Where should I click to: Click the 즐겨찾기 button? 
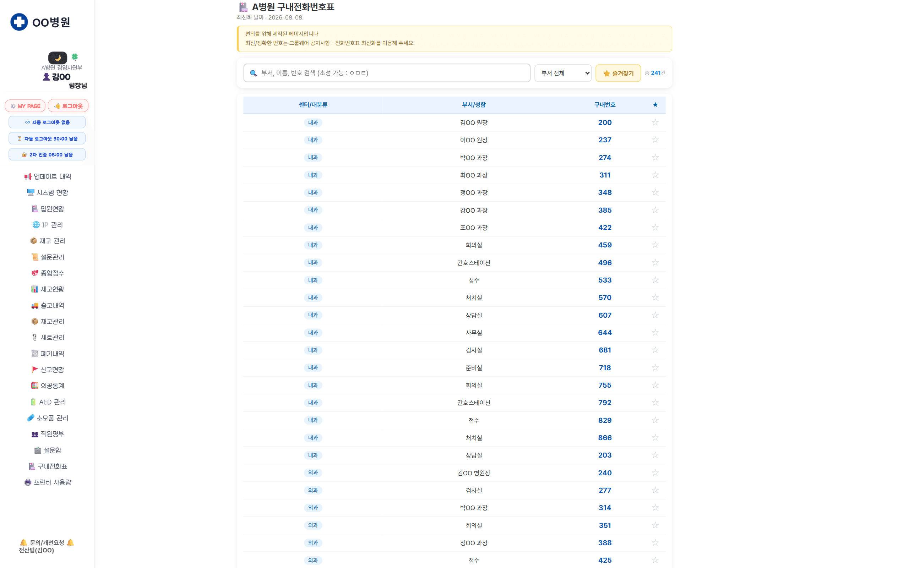click(x=618, y=73)
